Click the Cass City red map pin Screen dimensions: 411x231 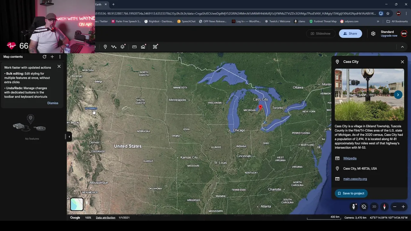point(260,107)
